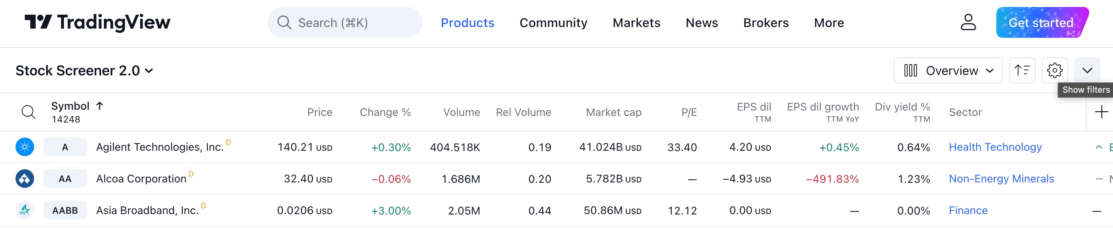Click the Asia Broadband logo icon
This screenshot has height=228, width=1113.
25,210
